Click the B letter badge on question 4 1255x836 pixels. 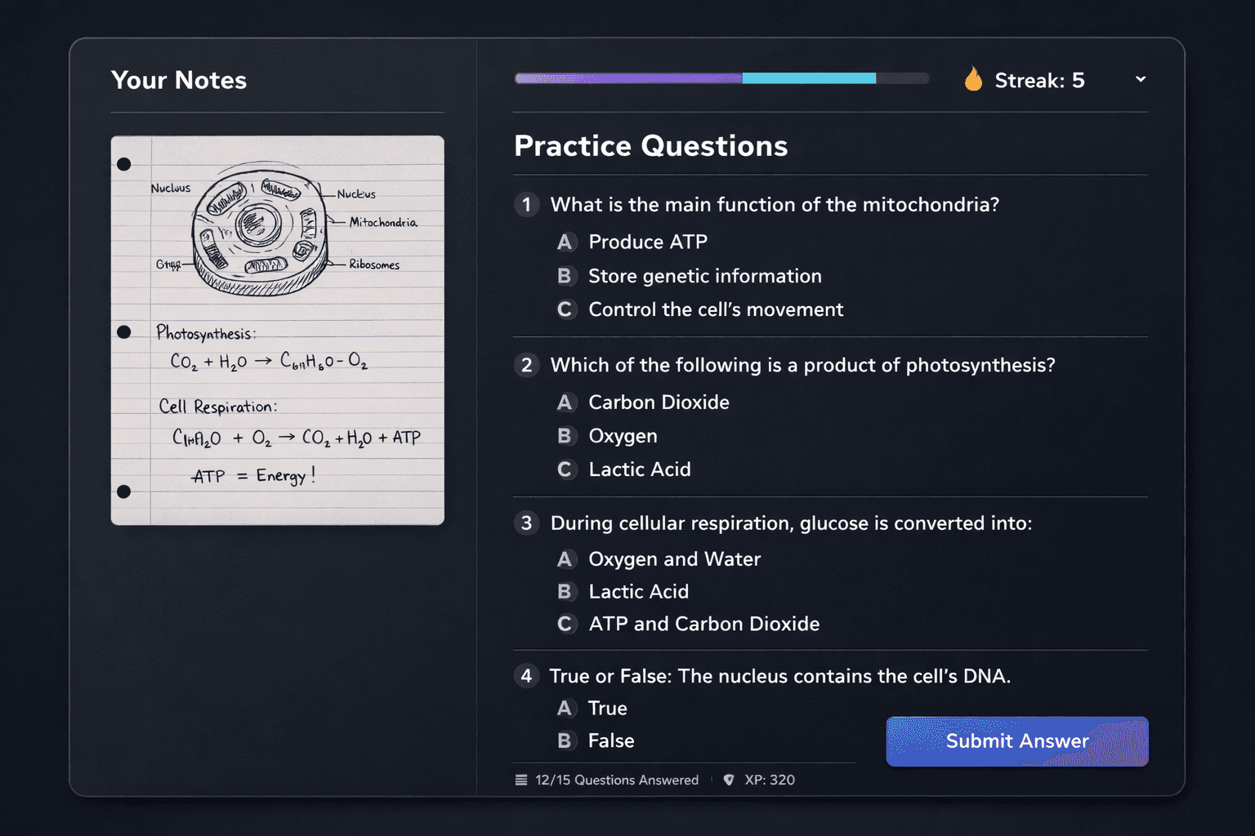pos(565,740)
